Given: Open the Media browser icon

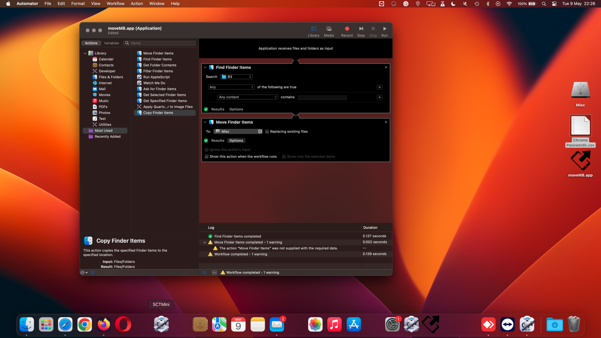Looking at the screenshot, I should (329, 29).
